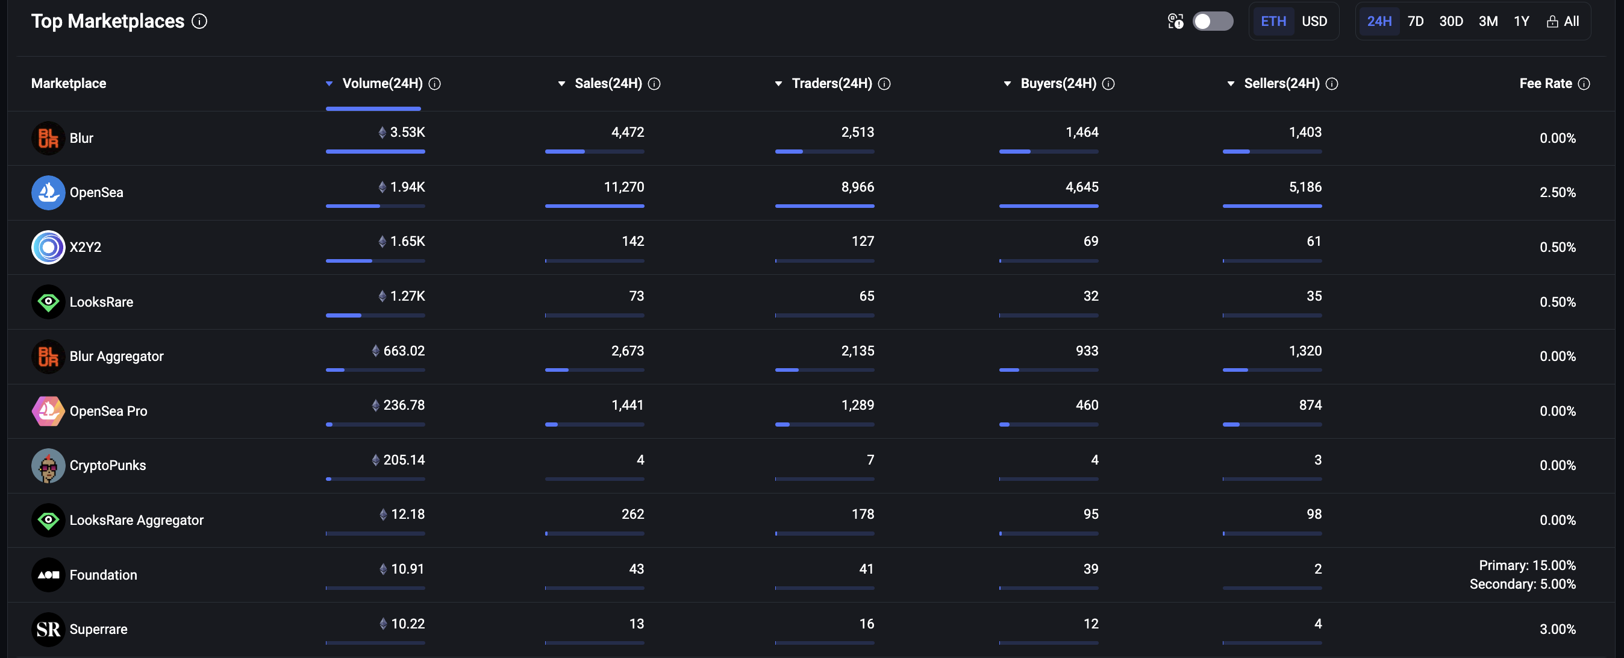Click OpenSea's 2.50% fee rate

(x=1557, y=192)
